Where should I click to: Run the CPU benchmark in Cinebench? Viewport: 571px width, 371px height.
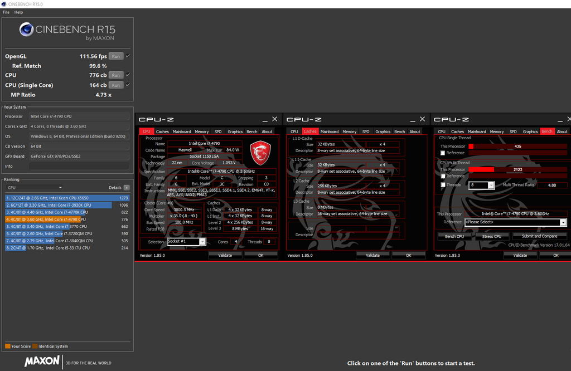pyautogui.click(x=116, y=75)
